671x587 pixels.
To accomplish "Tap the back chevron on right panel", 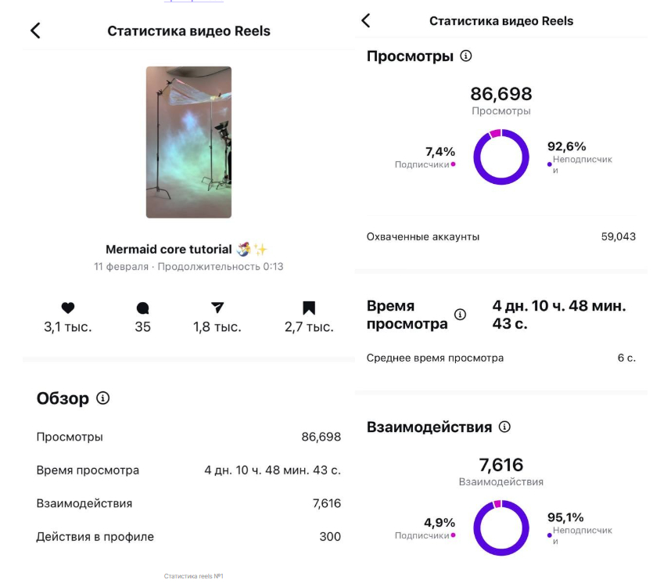I will tap(366, 21).
